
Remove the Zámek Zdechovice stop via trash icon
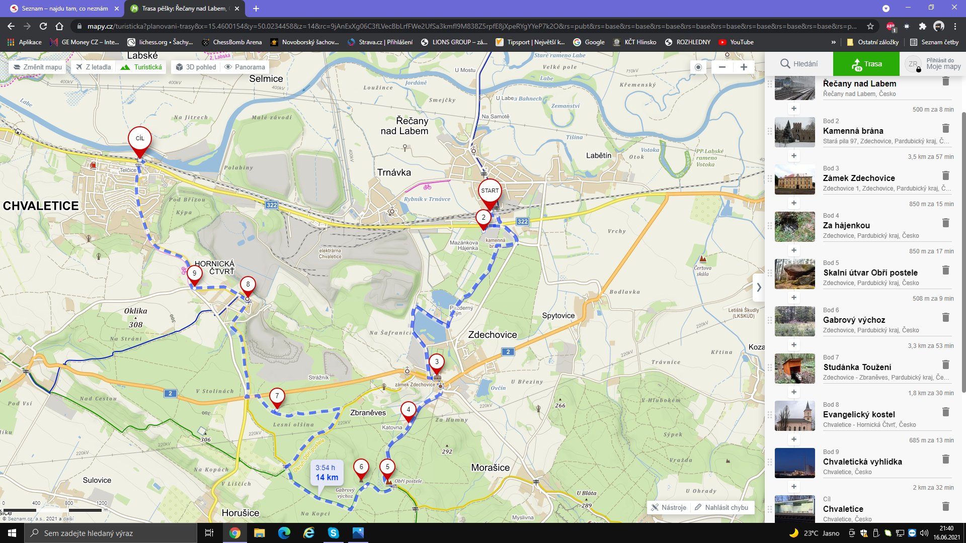945,175
